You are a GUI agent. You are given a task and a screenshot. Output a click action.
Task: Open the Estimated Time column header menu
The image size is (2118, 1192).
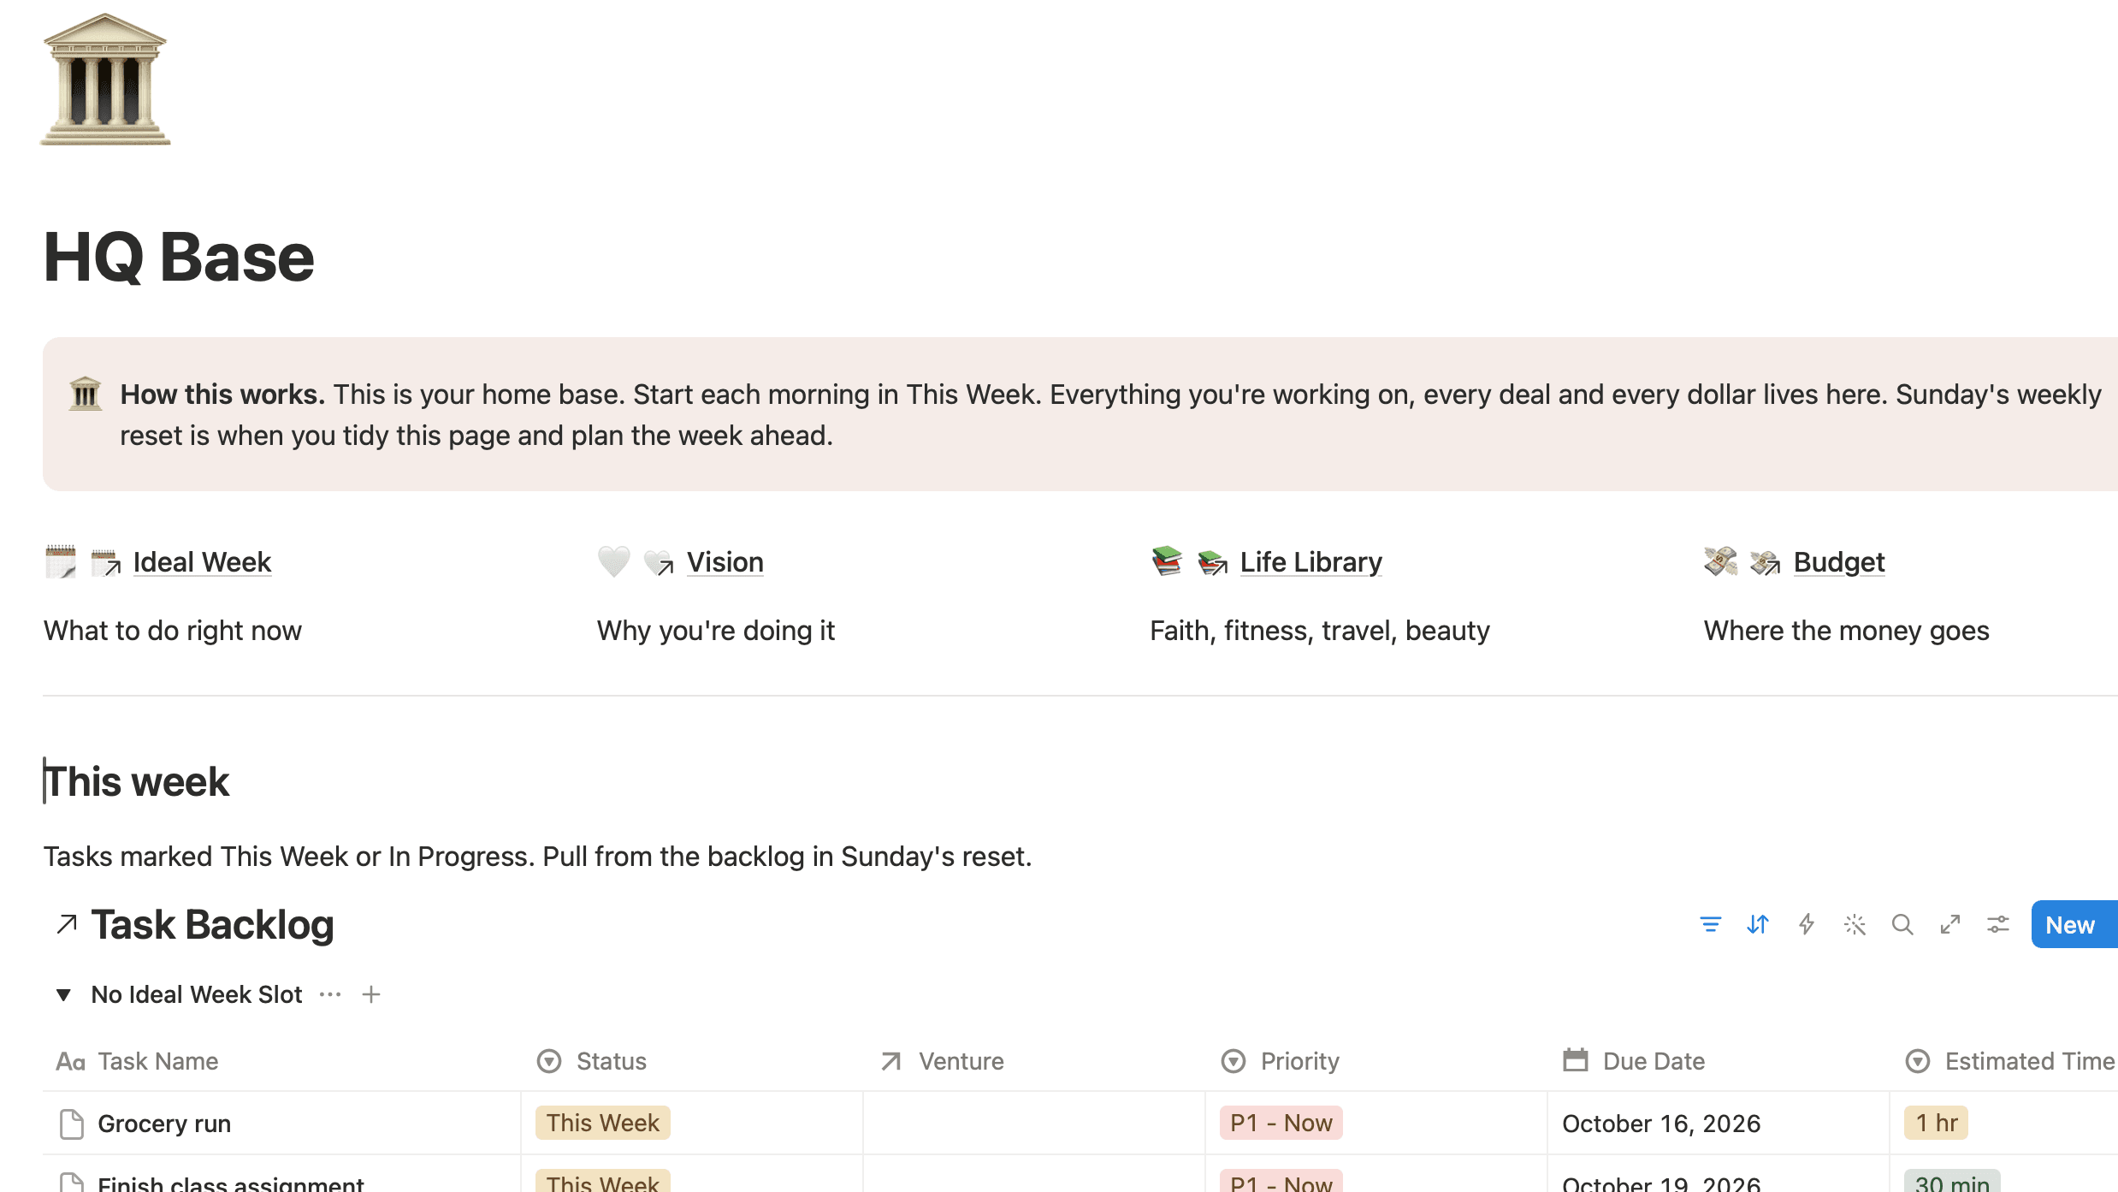tap(2004, 1061)
